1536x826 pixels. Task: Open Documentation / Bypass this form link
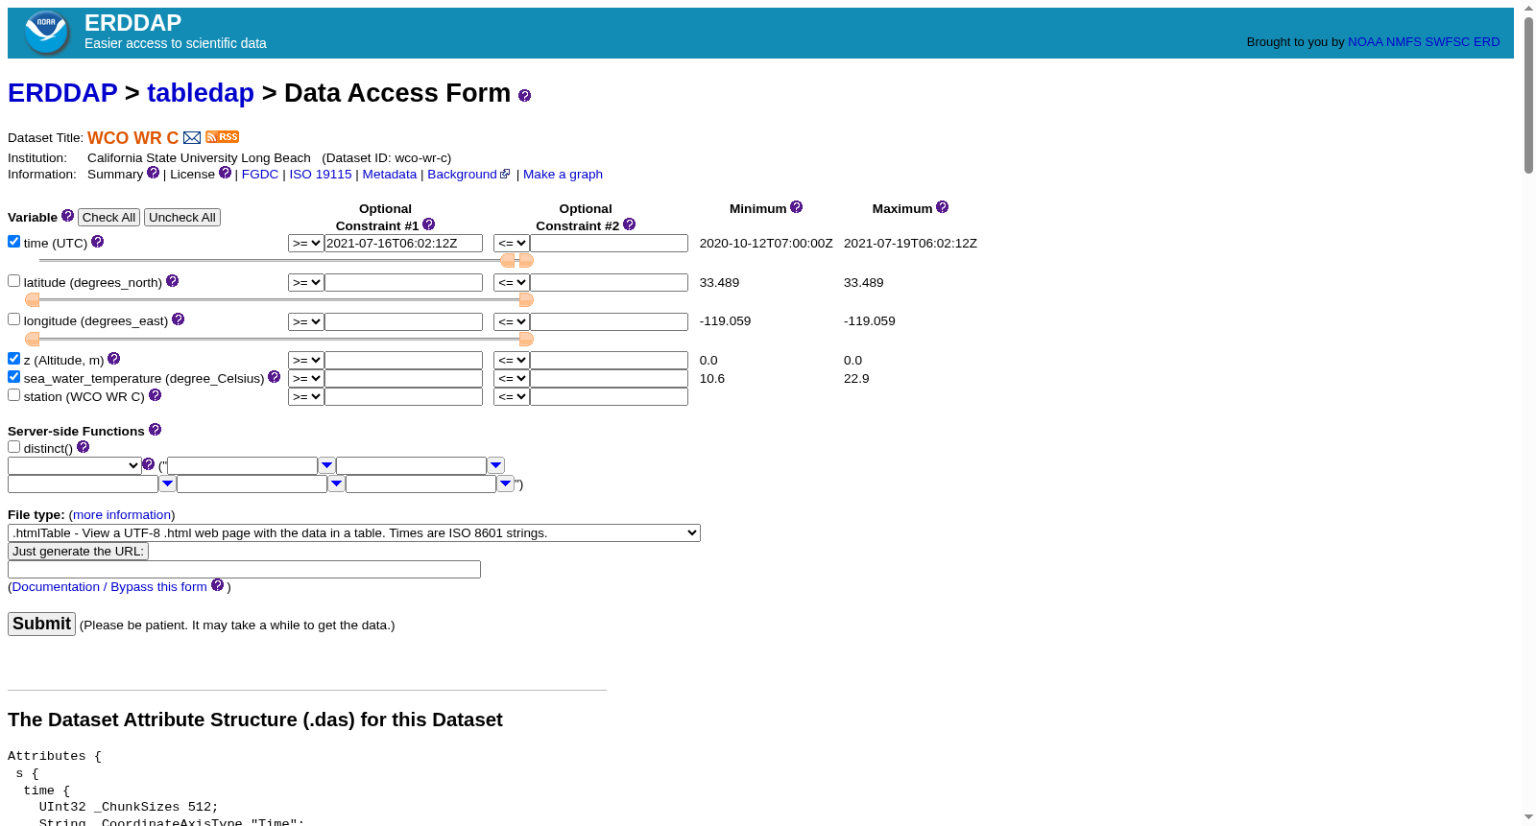(x=109, y=587)
